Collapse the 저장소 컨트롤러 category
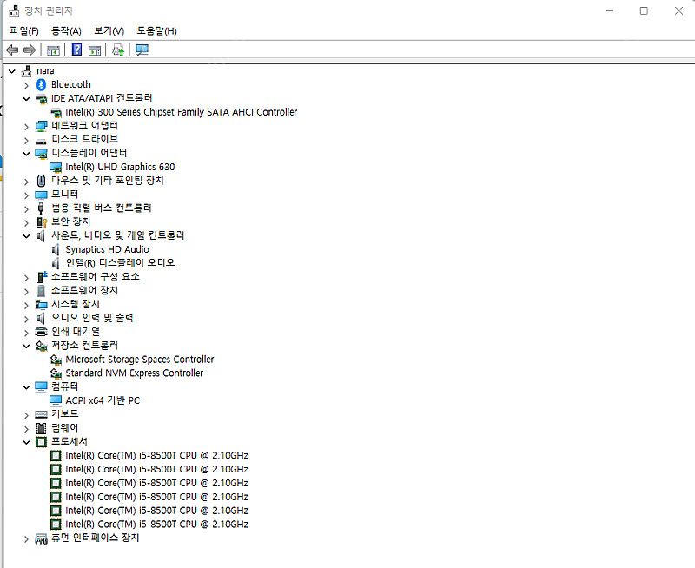 26,346
